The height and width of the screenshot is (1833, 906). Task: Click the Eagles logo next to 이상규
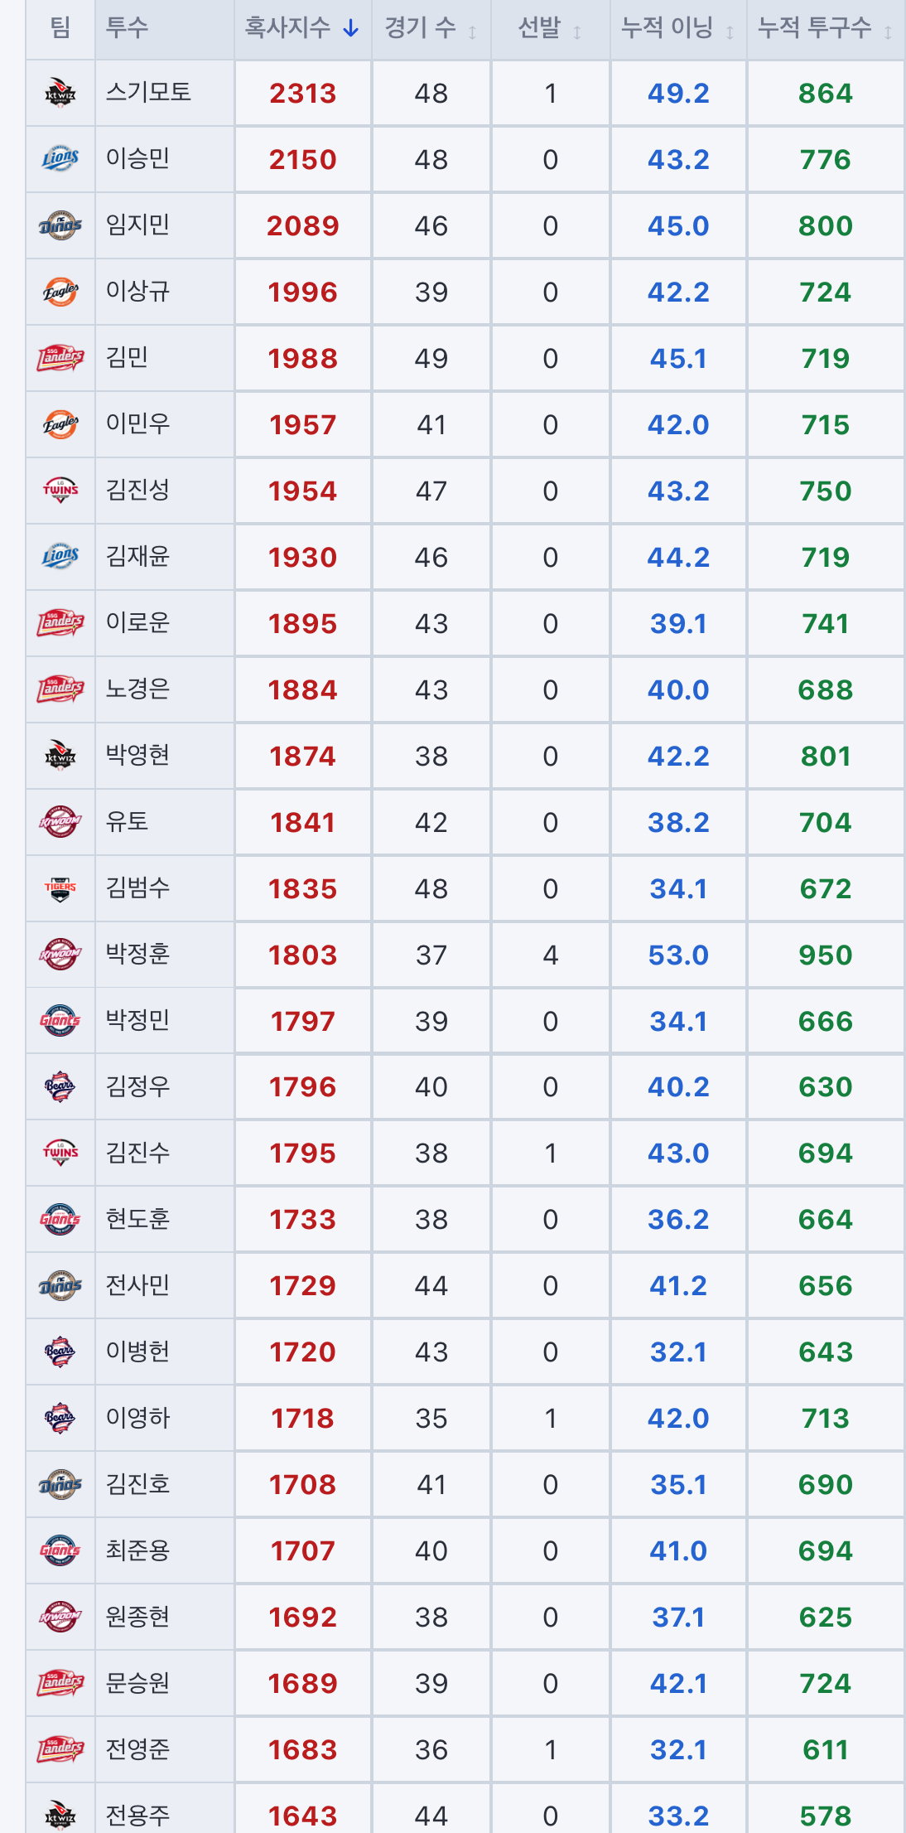[60, 292]
